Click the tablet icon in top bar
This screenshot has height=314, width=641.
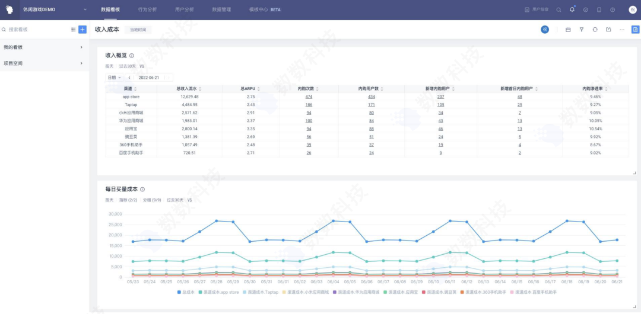(599, 9)
